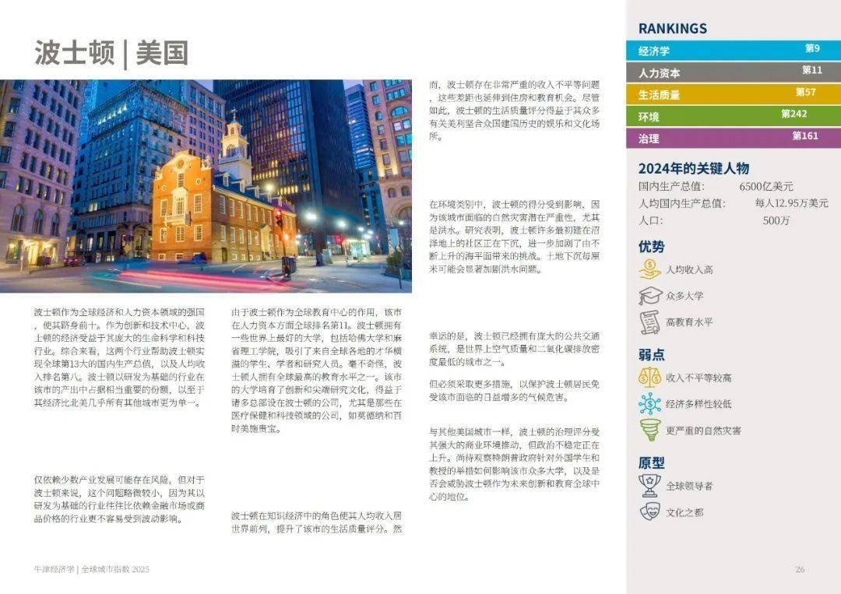Viewport: 841px width, 594px height.
Task: Click the page number 26
Action: [801, 568]
